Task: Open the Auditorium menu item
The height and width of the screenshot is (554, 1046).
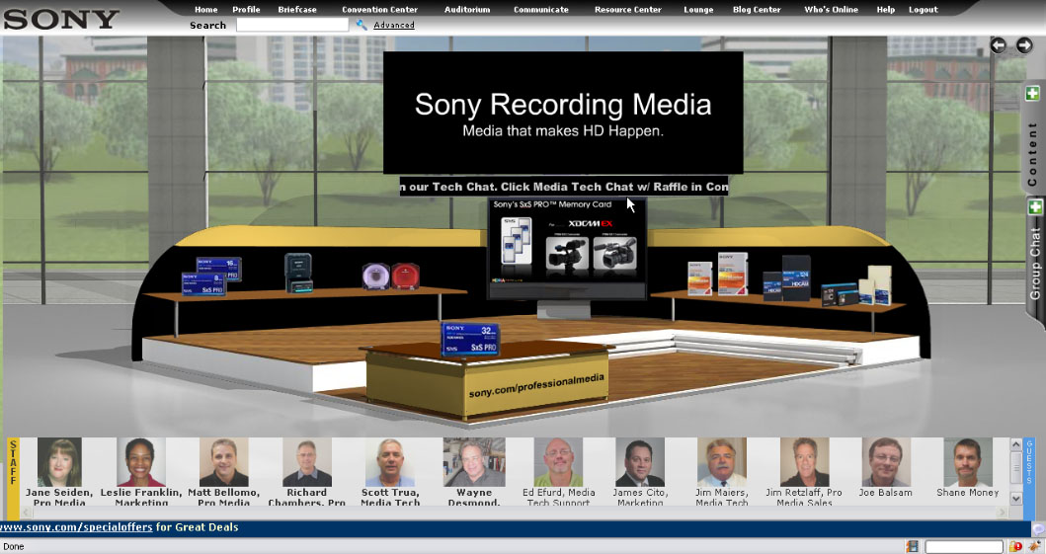Action: click(x=467, y=9)
